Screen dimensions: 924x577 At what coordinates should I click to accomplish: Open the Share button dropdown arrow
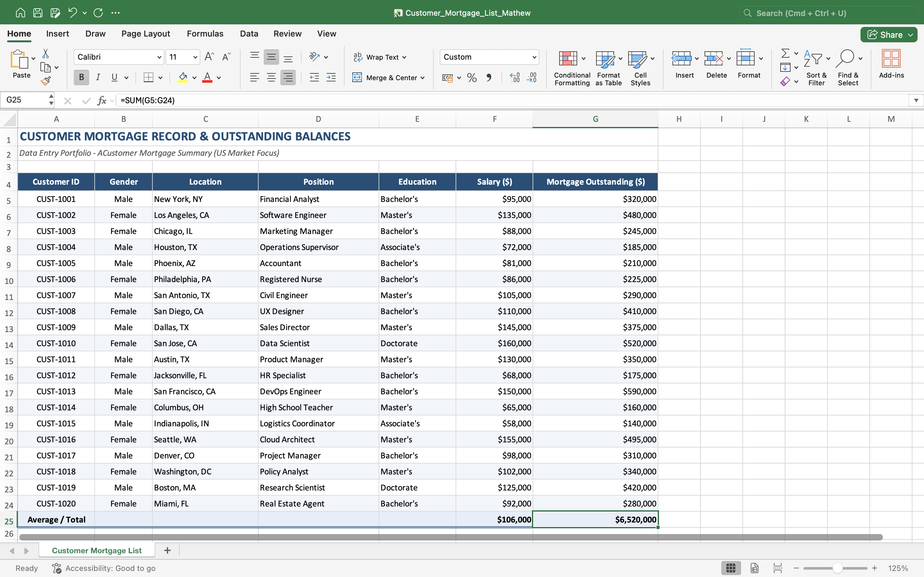pos(911,35)
